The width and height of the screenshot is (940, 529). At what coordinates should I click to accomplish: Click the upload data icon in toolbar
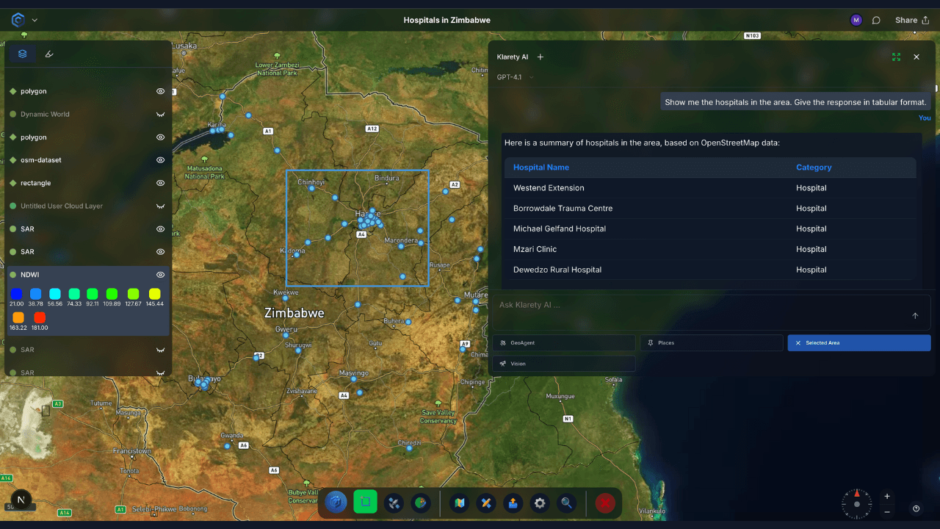(513, 503)
